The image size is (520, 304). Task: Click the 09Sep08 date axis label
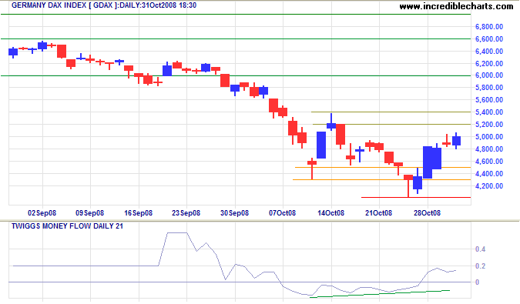coord(90,213)
